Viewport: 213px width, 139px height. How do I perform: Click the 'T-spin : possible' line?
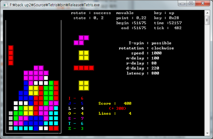[150, 43]
